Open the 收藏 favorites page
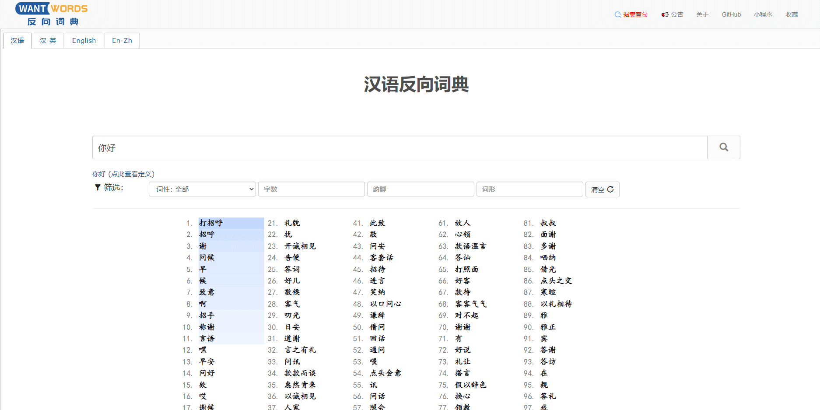Image resolution: width=820 pixels, height=410 pixels. [x=792, y=14]
